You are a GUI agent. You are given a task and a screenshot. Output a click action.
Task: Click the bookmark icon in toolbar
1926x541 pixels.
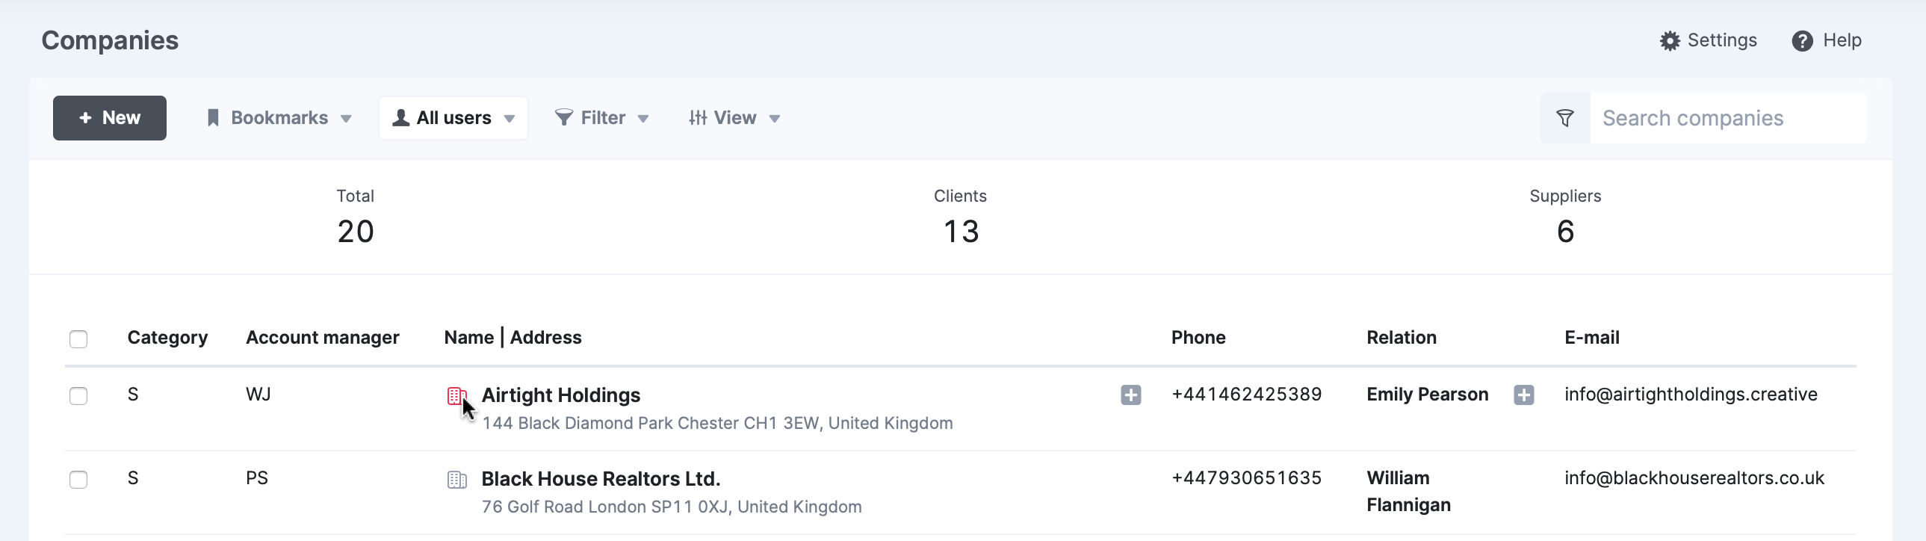click(x=213, y=117)
